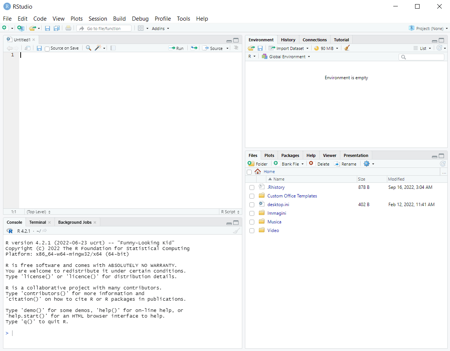The width and height of the screenshot is (450, 351).
Task: Switch to the History tab
Action: (x=288, y=39)
